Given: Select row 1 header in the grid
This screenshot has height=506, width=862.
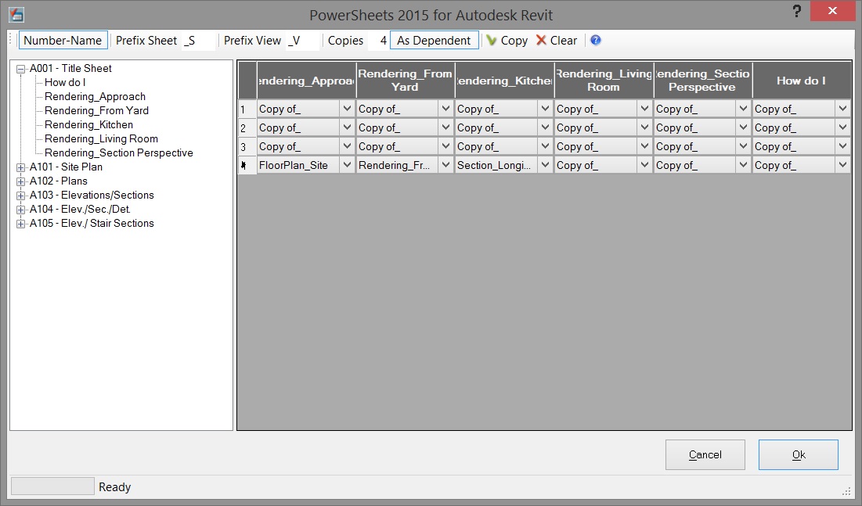Looking at the screenshot, I should click(x=247, y=109).
